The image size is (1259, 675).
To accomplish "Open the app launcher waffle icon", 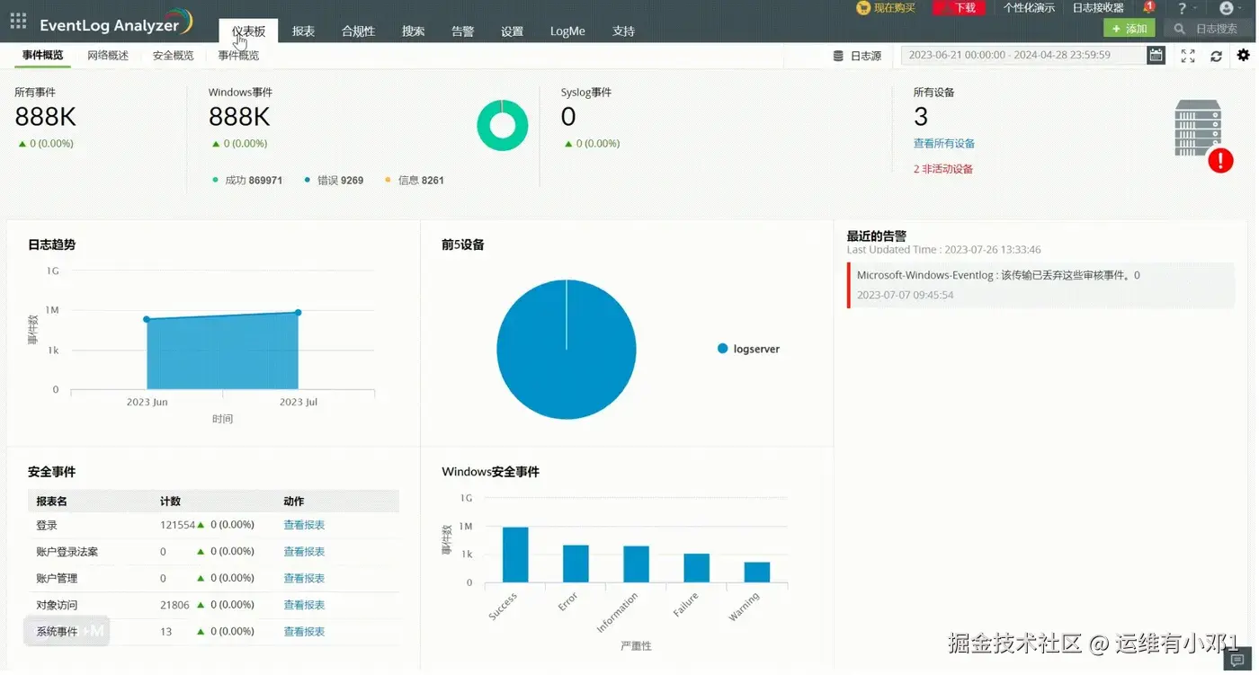I will [17, 20].
